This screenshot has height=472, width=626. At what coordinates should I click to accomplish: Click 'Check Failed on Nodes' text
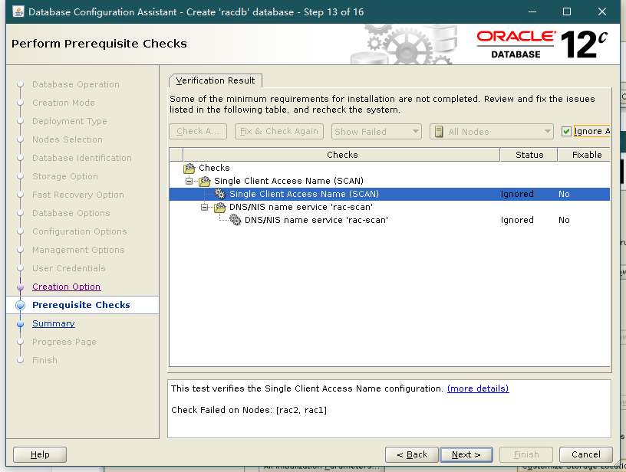pyautogui.click(x=249, y=410)
